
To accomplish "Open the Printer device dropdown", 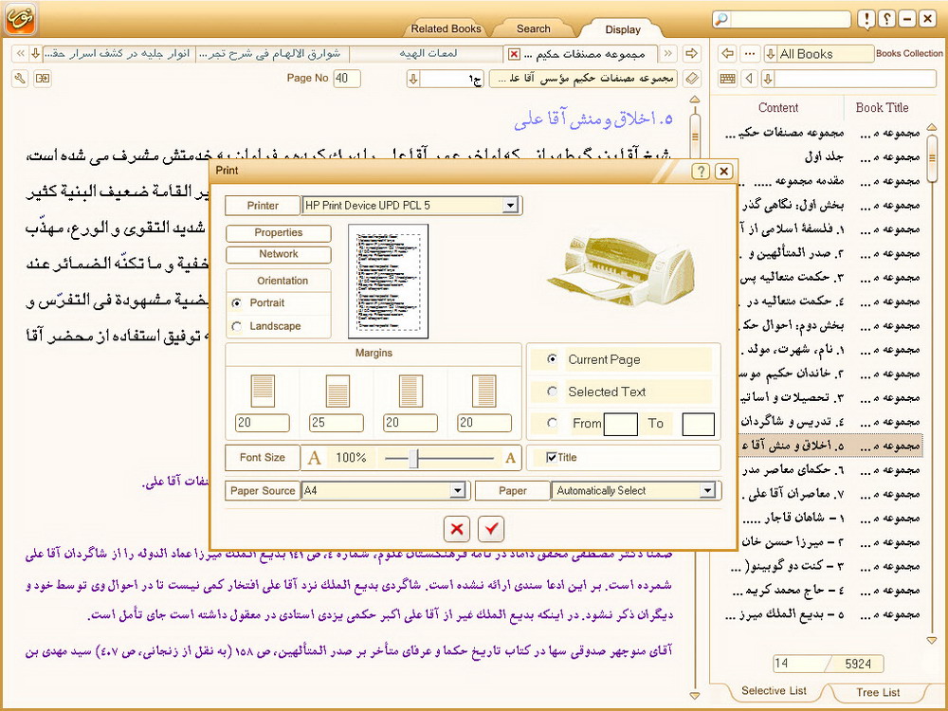I will coord(510,205).
